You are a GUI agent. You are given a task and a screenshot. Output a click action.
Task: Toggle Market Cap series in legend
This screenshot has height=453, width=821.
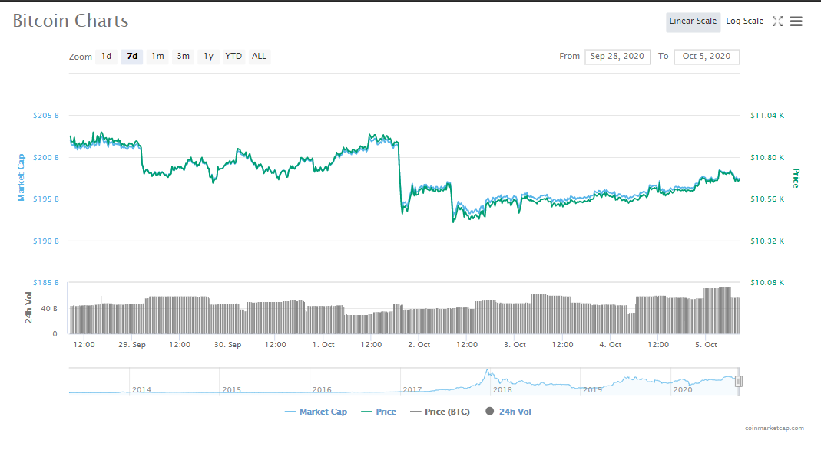click(x=316, y=412)
